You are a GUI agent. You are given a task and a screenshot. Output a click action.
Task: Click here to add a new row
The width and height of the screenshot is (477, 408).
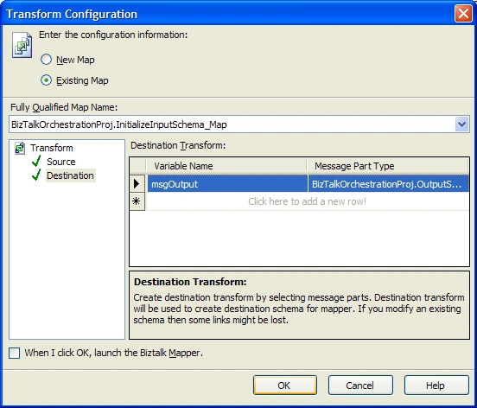pyautogui.click(x=308, y=201)
